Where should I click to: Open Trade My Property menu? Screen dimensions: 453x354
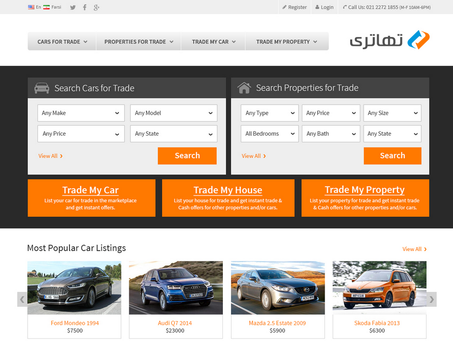(x=287, y=42)
